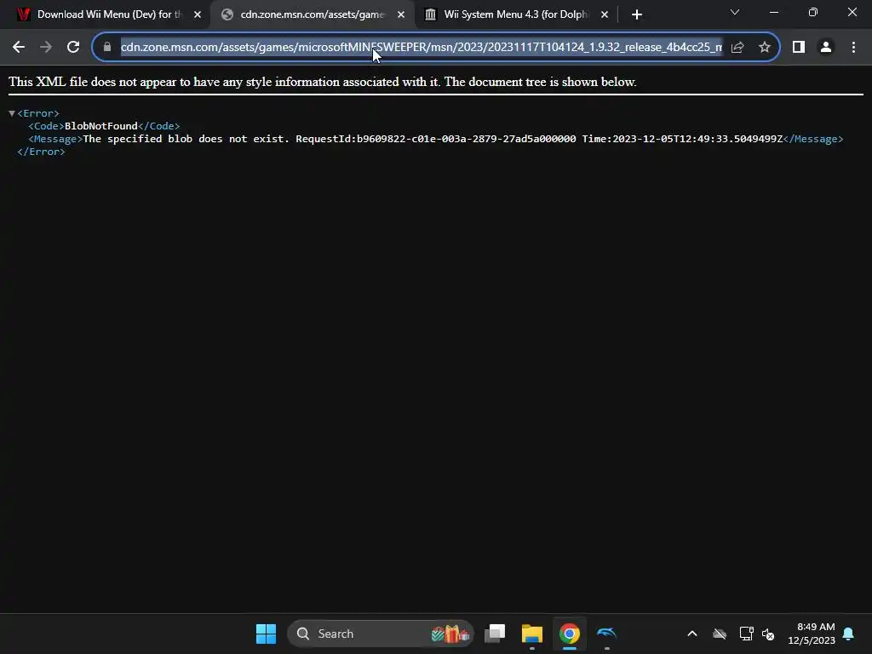Close the Download Wii Menu tab

[198, 14]
